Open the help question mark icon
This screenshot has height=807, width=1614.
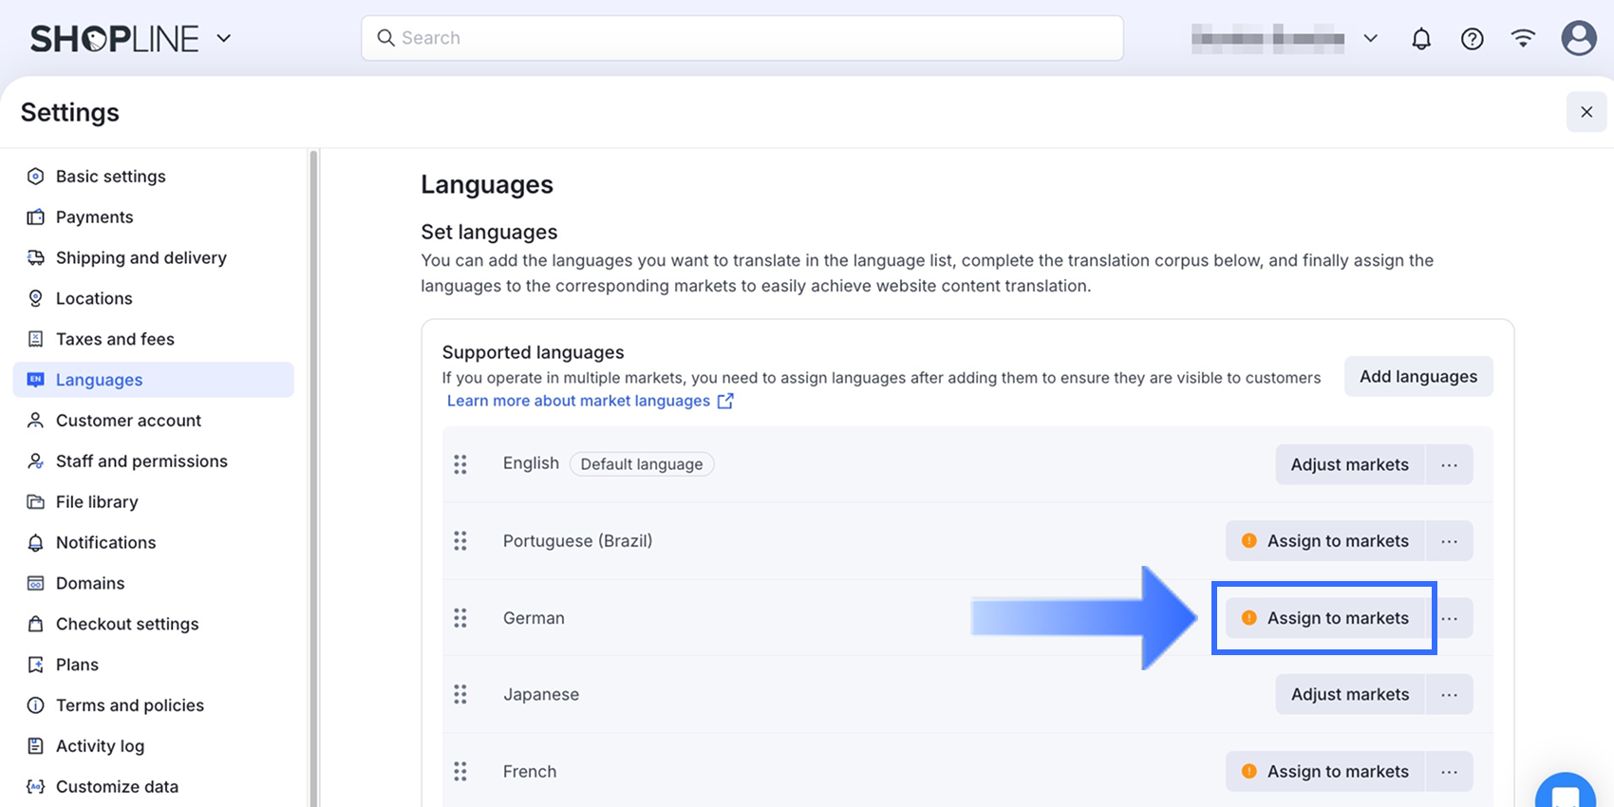pos(1473,39)
